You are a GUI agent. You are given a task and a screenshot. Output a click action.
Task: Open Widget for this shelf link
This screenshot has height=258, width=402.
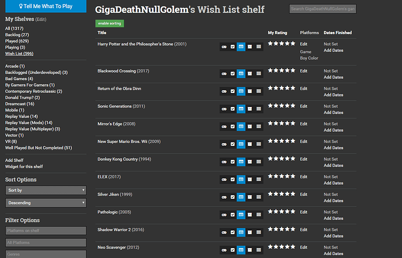(24, 167)
